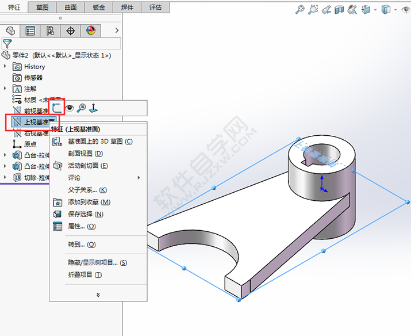This screenshot has height=336, width=411.
Task: Open the DisplayManager color ball icon
Action: 91,30
